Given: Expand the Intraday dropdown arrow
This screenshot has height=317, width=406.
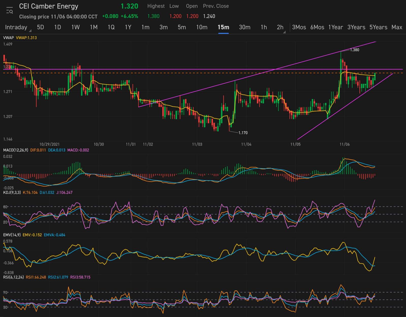Looking at the screenshot, I should pyautogui.click(x=30, y=31).
